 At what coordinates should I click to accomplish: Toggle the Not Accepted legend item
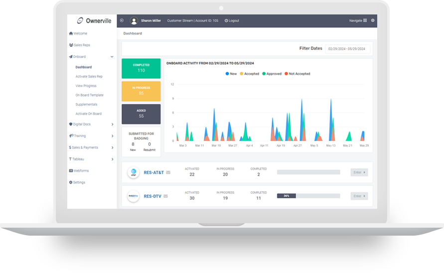(297, 74)
